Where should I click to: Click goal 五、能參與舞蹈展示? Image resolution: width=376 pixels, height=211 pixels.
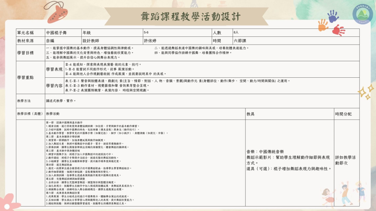83,57
